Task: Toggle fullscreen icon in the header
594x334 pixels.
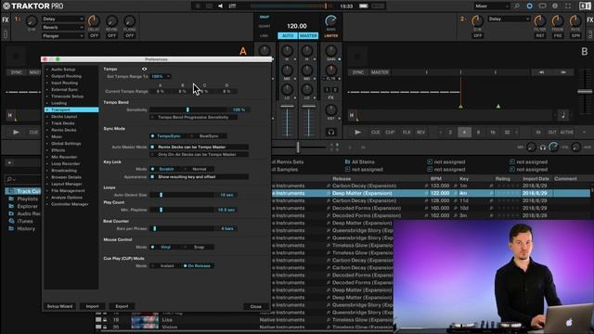Action: point(568,6)
